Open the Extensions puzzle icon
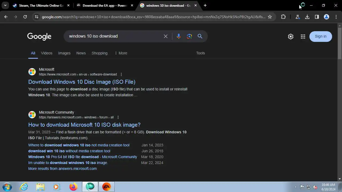This screenshot has width=342, height=192. [x=283, y=17]
